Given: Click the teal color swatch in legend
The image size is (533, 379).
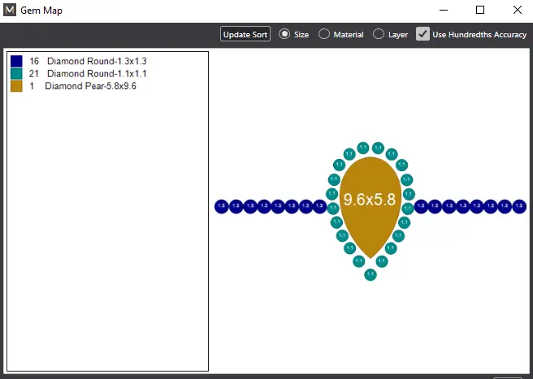Looking at the screenshot, I should point(16,73).
